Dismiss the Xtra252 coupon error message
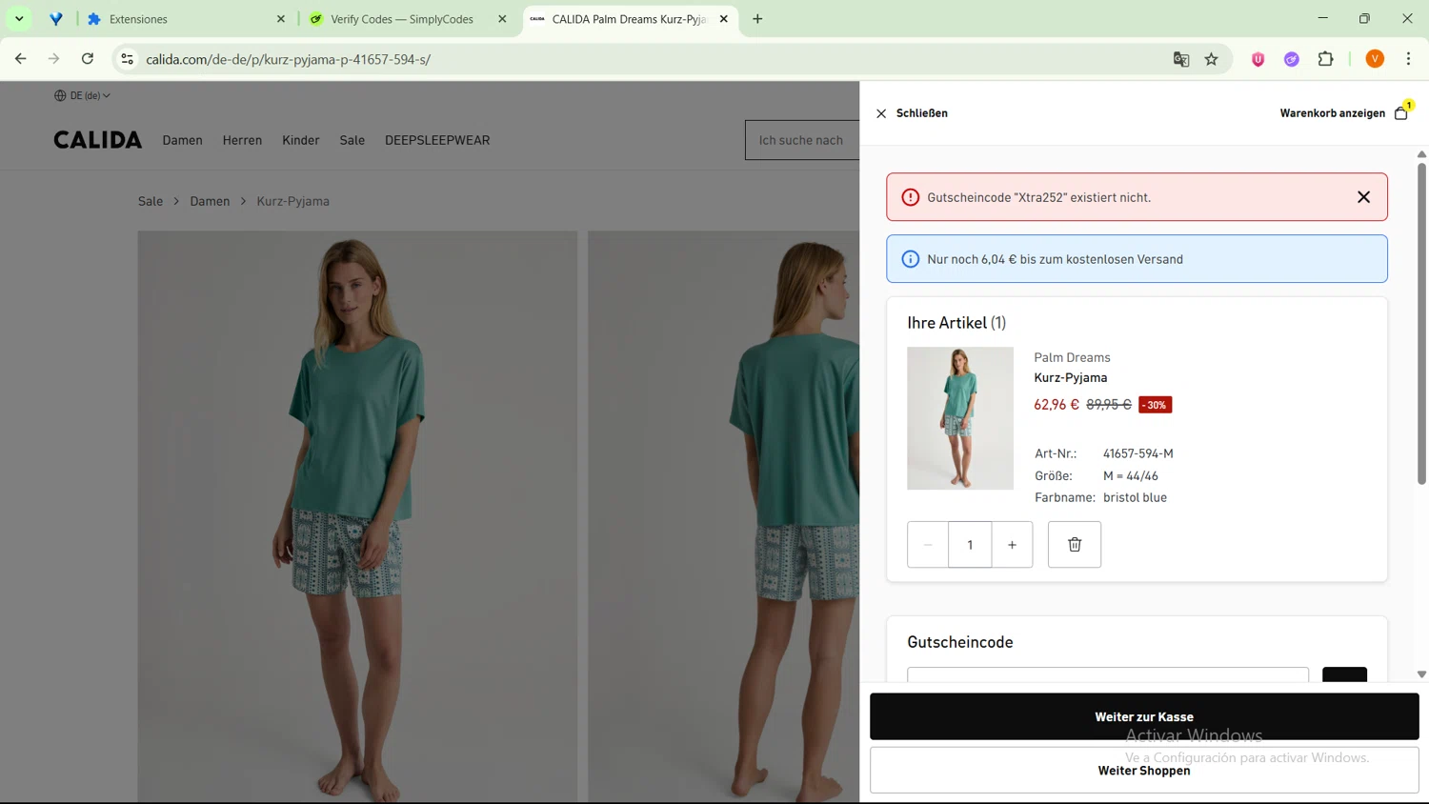This screenshot has height=804, width=1429. point(1363,197)
